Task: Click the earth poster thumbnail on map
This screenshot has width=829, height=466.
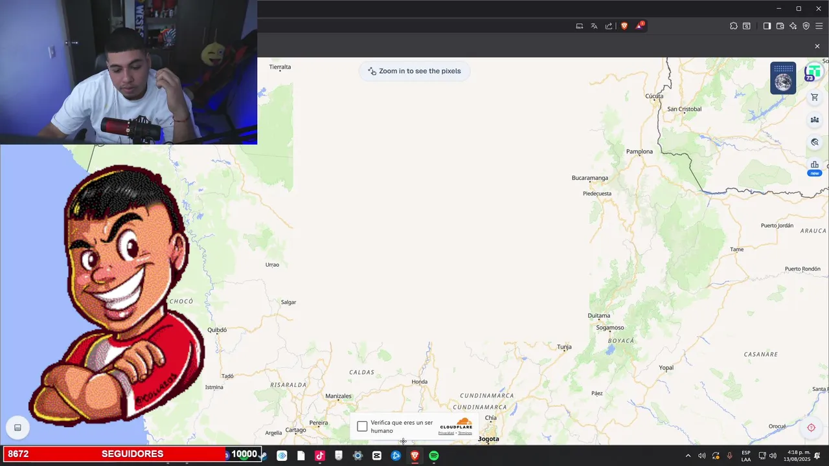Action: tap(783, 78)
